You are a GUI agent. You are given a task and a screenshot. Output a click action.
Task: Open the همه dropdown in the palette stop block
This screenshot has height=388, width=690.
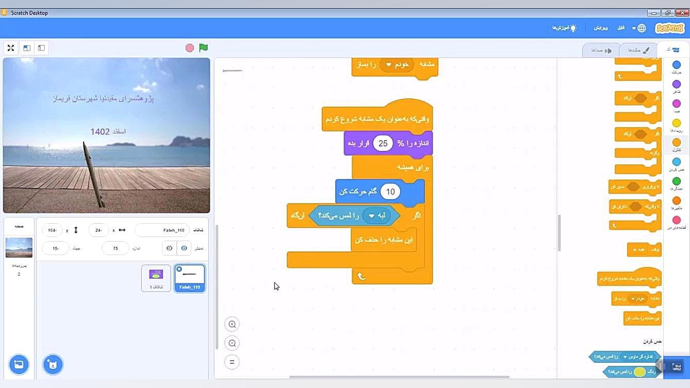637,250
